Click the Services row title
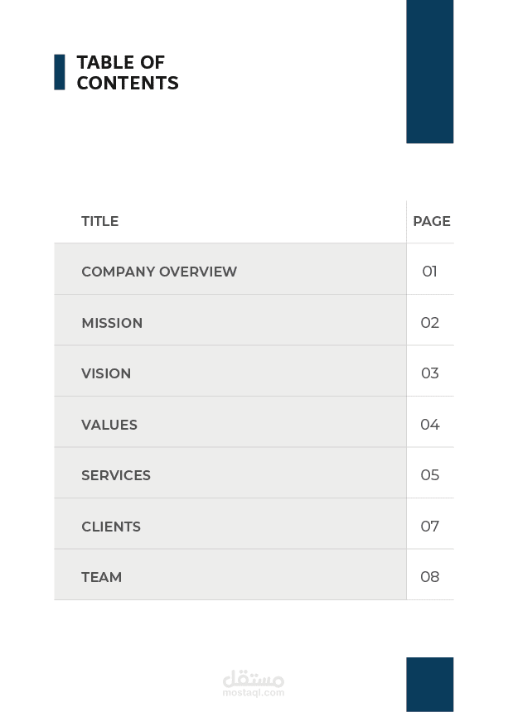 click(x=116, y=475)
